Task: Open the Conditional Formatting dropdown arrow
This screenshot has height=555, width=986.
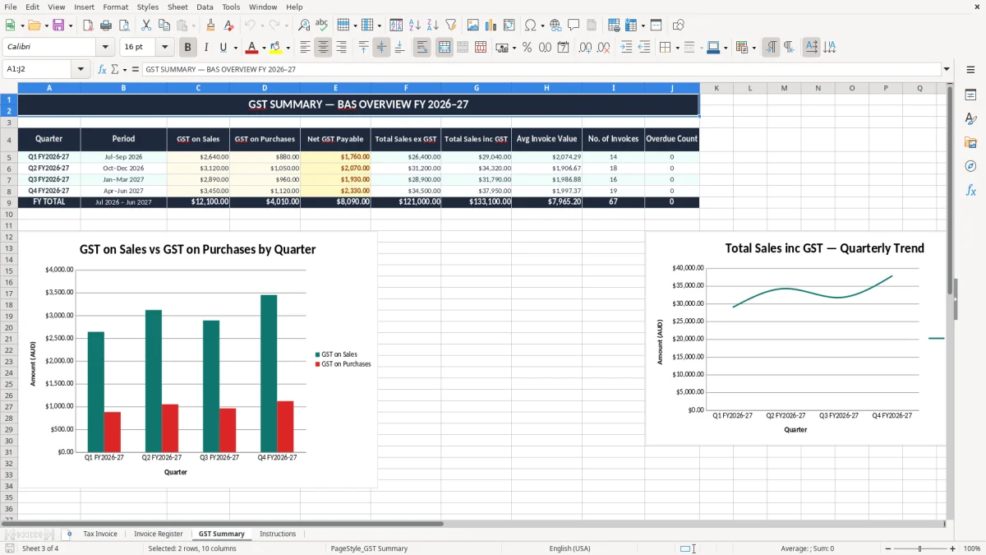Action: [x=753, y=48]
